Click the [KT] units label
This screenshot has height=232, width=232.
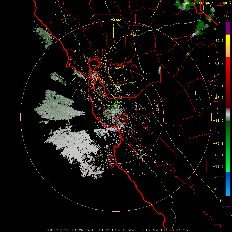(220, 18)
